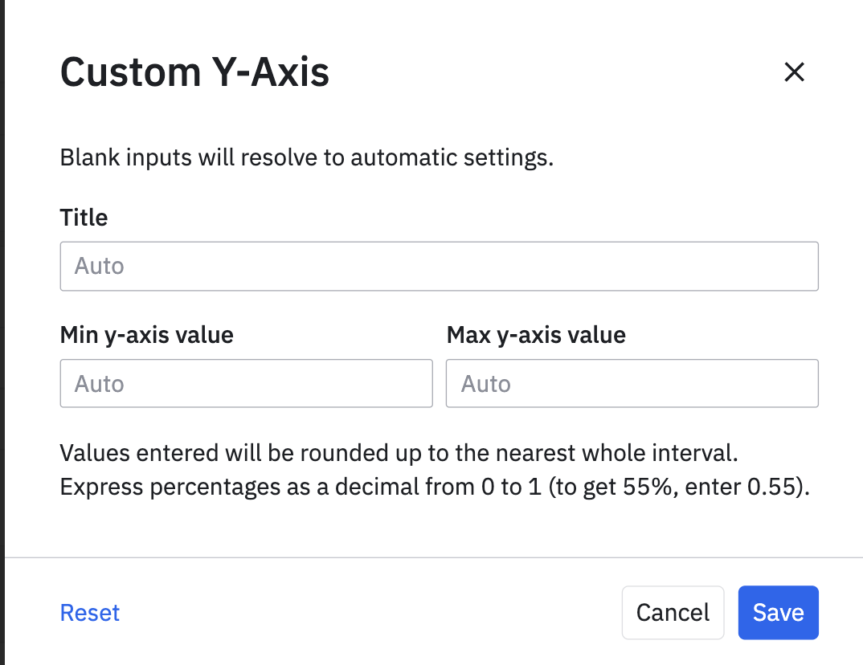863x665 pixels.
Task: Click the "Blank inputs will resolve" description text
Action: (307, 157)
